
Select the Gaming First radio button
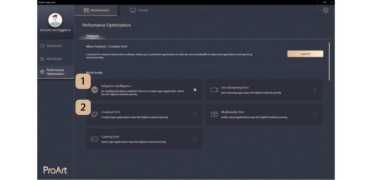pos(195,139)
